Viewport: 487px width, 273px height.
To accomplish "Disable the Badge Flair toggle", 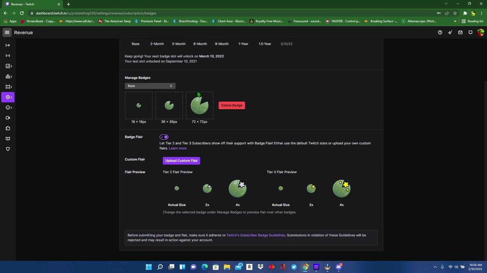I will (164, 137).
